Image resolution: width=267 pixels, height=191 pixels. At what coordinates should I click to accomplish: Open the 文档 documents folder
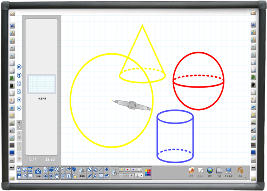click(219, 171)
